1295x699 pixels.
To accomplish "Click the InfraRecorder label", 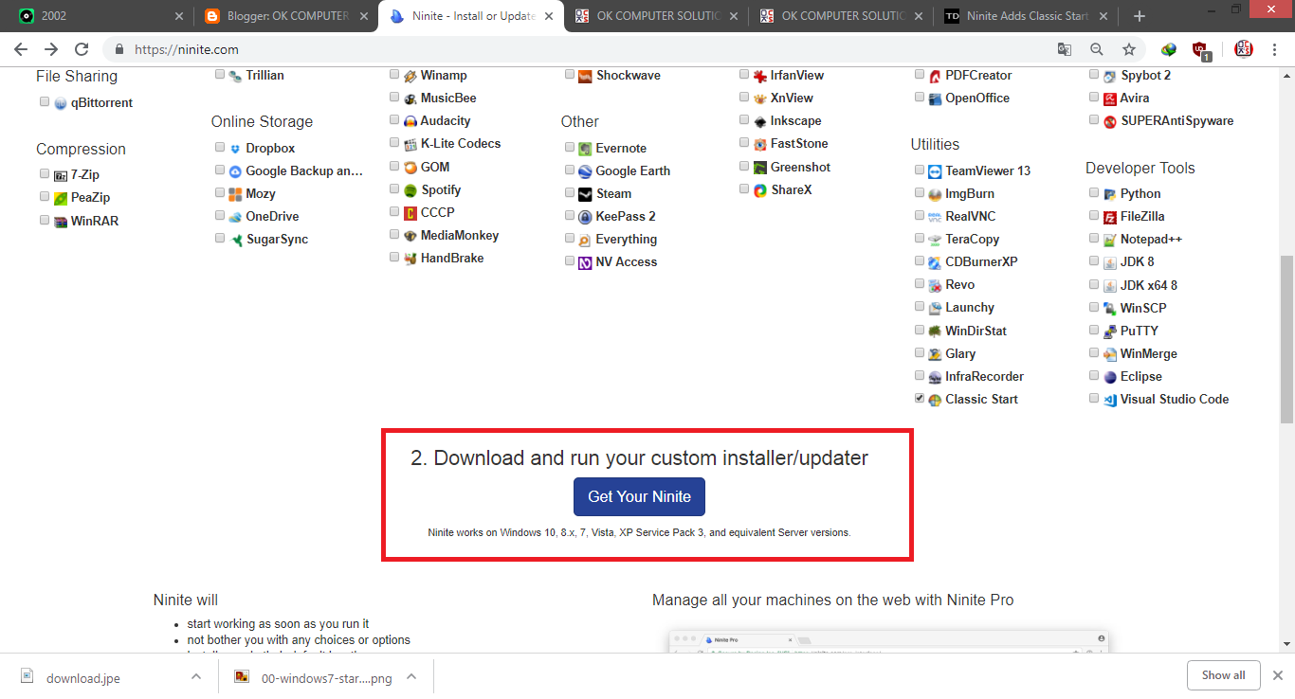I will (984, 376).
